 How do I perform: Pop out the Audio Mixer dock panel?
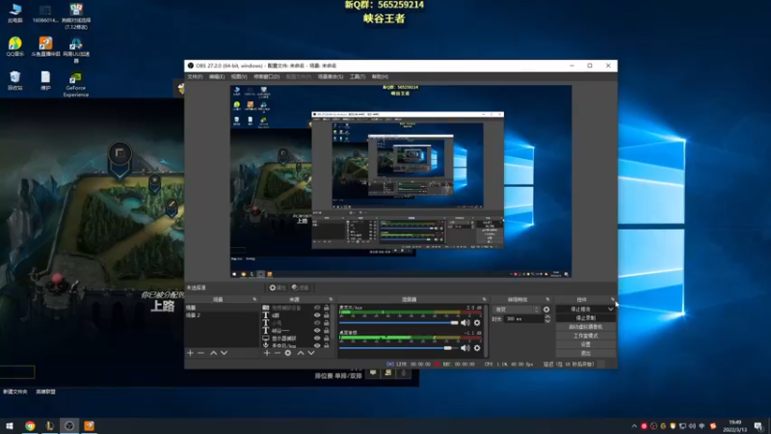pyautogui.click(x=484, y=299)
